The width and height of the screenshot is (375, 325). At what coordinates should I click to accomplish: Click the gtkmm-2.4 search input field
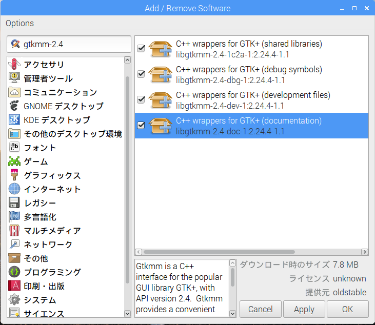(x=74, y=44)
